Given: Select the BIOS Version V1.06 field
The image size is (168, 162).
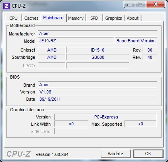Looking at the screenshot, I should (x=97, y=92).
